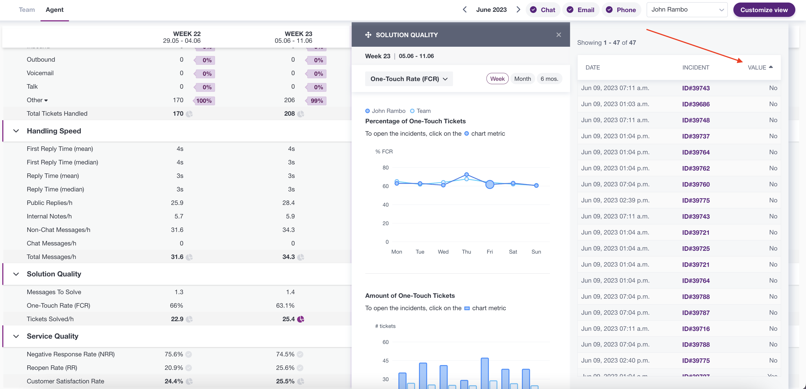Open pie chart icon for Week 22 Tickets Solved/h
The image size is (806, 389).
[189, 319]
